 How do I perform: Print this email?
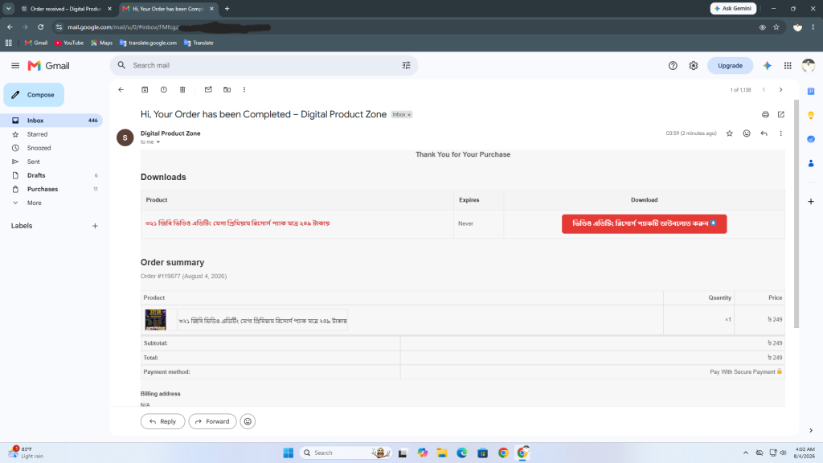tap(765, 114)
